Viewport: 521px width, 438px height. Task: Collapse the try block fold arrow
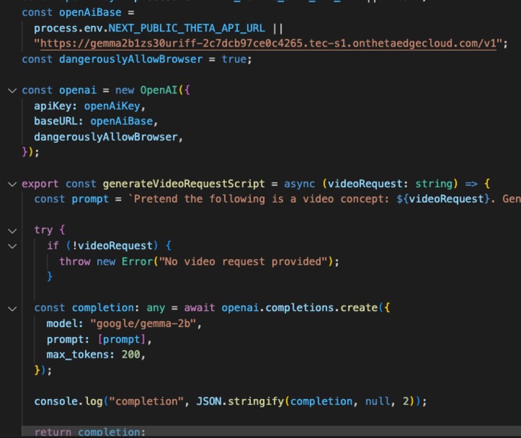12,231
